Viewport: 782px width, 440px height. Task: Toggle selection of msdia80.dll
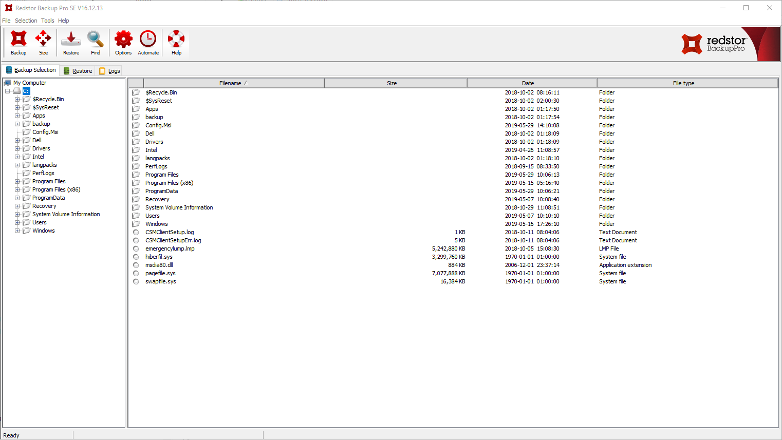coord(136,265)
